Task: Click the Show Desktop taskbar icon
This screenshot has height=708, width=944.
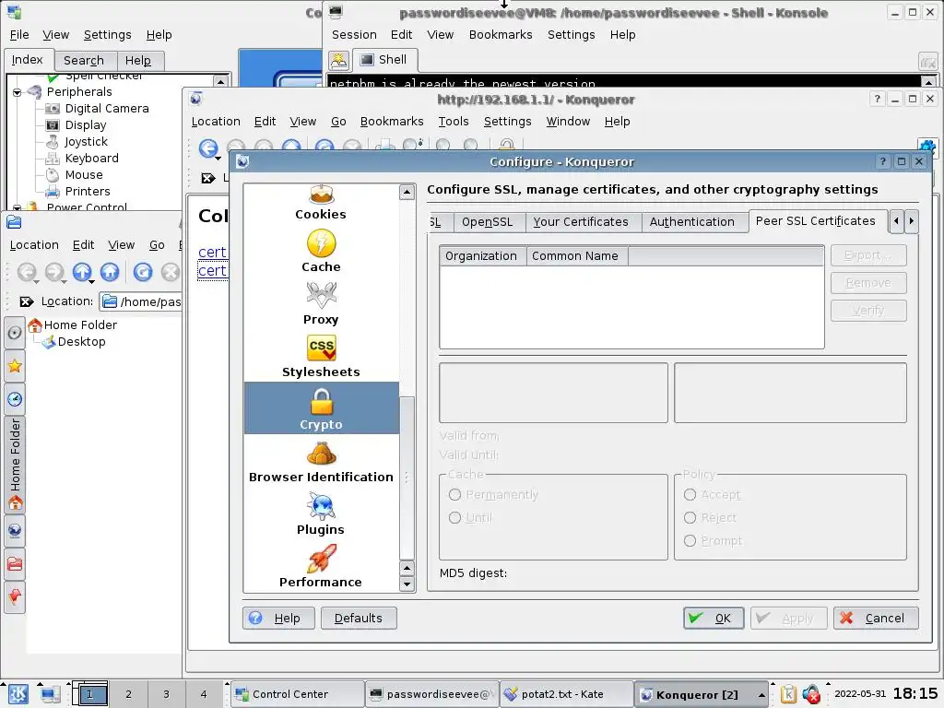Action: click(x=50, y=694)
